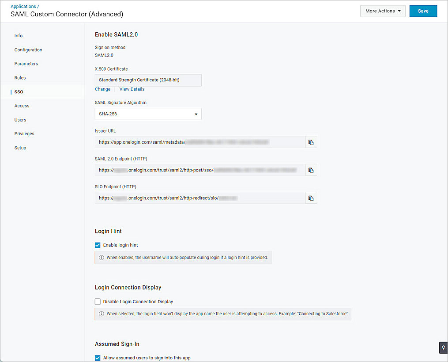Screen dimensions: 448x362
Task: Save the connector settings
Action: (x=423, y=11)
